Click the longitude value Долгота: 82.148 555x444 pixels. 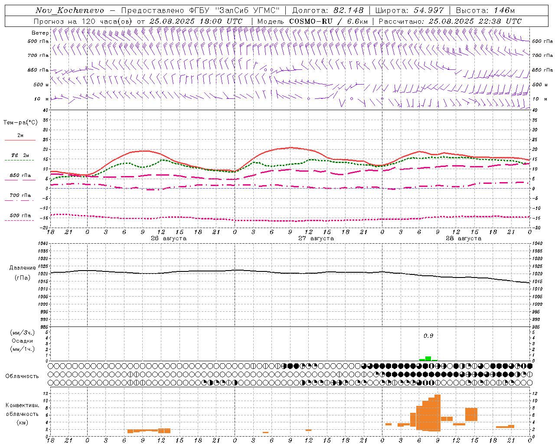328,10
